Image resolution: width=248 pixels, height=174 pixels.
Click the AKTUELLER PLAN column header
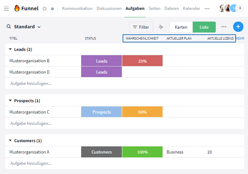pos(179,38)
